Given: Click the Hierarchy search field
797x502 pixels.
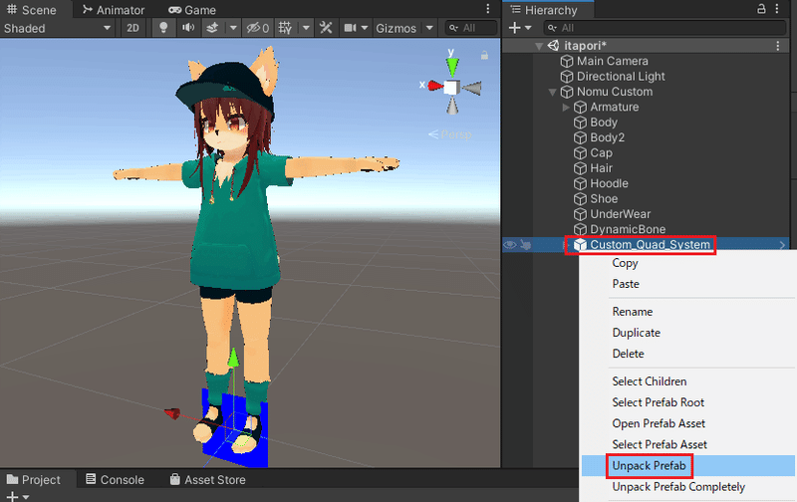Looking at the screenshot, I should click(x=664, y=28).
